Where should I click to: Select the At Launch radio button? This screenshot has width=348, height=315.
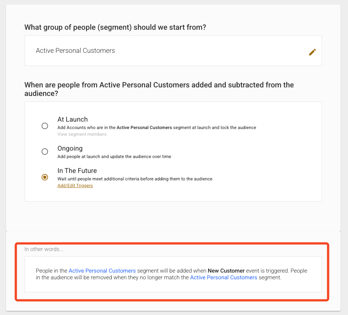point(45,126)
